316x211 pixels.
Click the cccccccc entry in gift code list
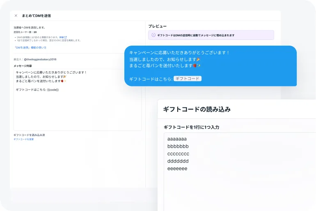point(179,154)
